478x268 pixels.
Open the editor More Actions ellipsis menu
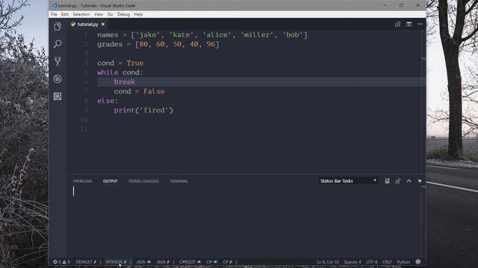tap(420, 25)
